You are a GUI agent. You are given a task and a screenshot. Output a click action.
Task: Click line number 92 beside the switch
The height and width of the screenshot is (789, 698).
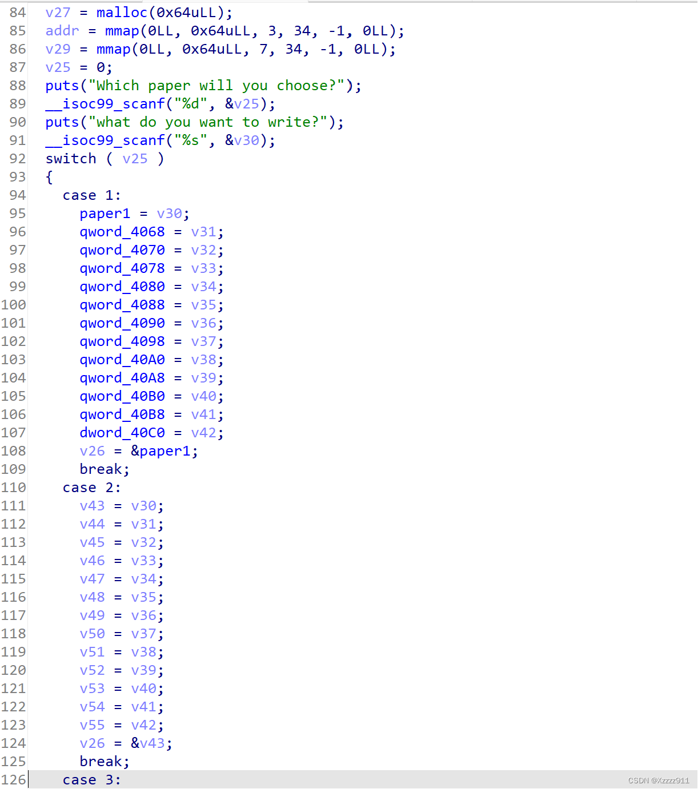(17, 159)
